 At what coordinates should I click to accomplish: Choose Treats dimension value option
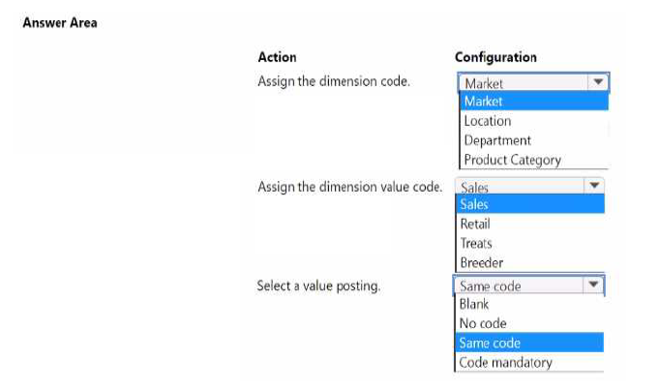click(530, 243)
